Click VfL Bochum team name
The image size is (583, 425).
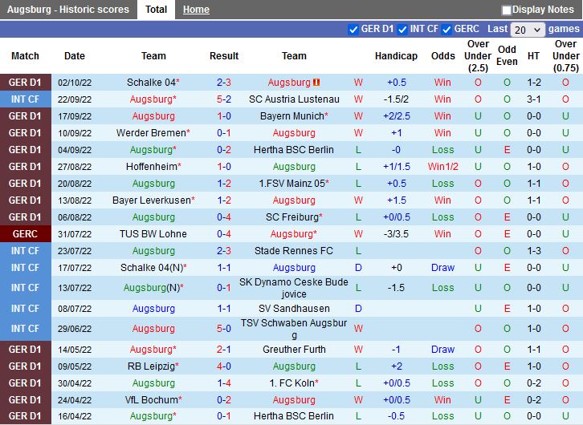coord(153,400)
